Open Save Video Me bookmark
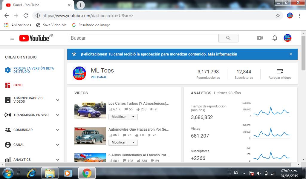This screenshot has height=179, width=306. tap(52, 25)
